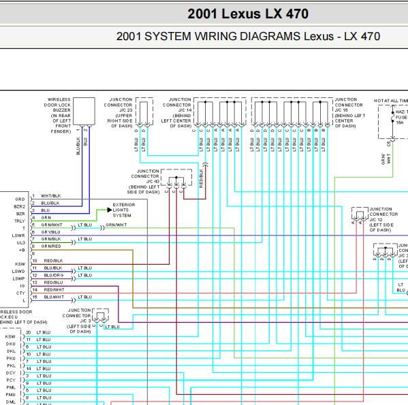This screenshot has width=408, height=405.
Task: Click the "GRY/BLU" wire label at pin 6
Action: pyautogui.click(x=50, y=232)
